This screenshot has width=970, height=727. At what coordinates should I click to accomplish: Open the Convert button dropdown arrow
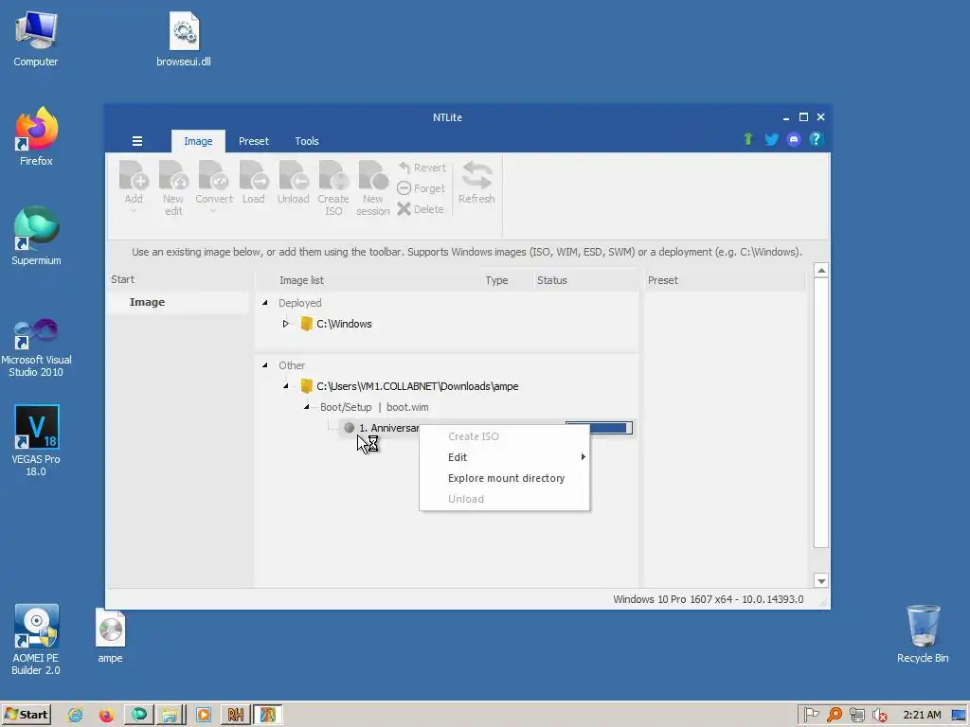(213, 211)
